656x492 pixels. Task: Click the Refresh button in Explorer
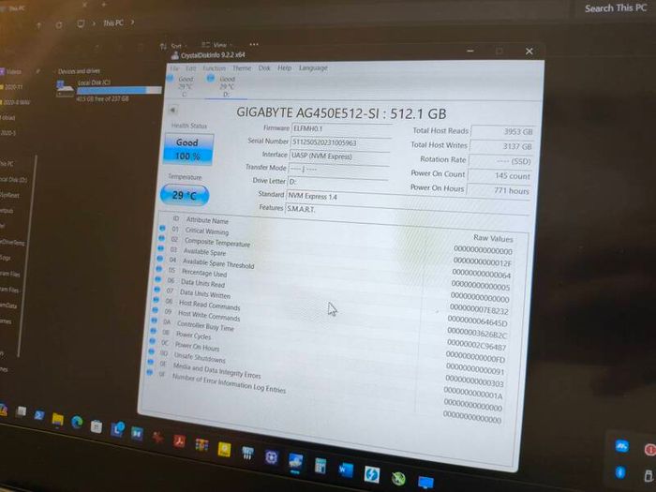tap(58, 25)
